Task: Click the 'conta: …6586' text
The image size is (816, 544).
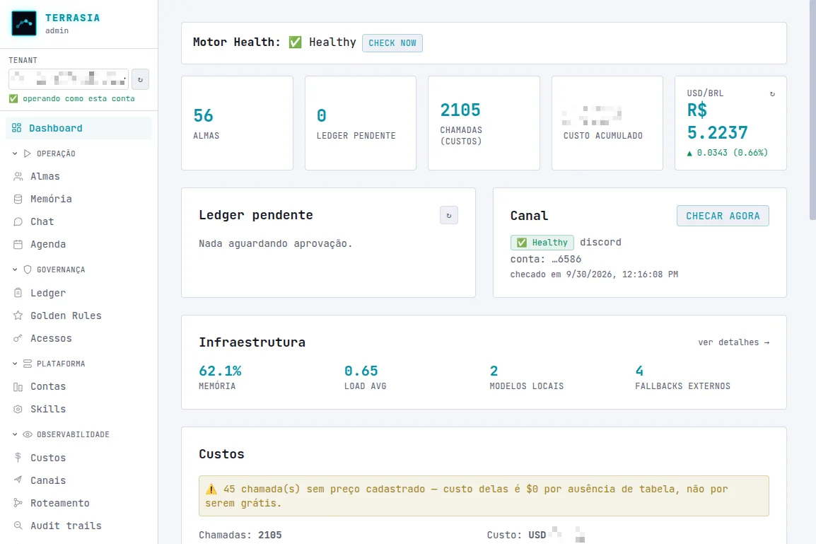Action: 546,259
